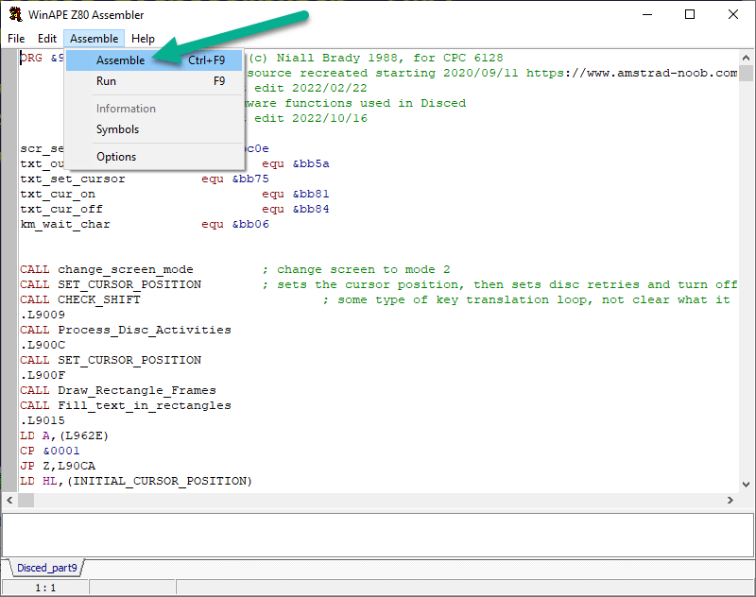The height and width of the screenshot is (597, 756).
Task: Open the File menu
Action: (x=16, y=39)
